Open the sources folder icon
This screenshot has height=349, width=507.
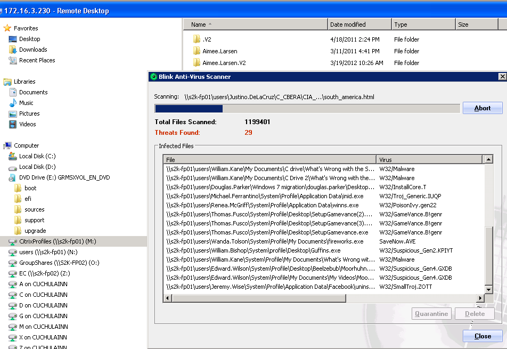tap(18, 209)
